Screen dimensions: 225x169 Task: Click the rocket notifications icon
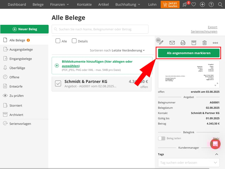click(185, 5)
